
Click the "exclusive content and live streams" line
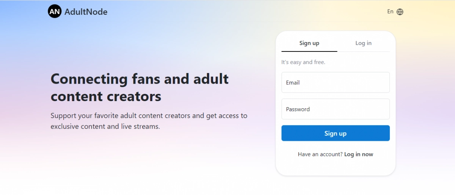click(105, 126)
